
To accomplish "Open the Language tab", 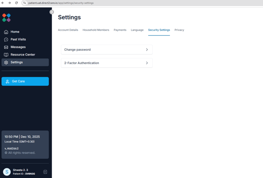I will point(137,30).
